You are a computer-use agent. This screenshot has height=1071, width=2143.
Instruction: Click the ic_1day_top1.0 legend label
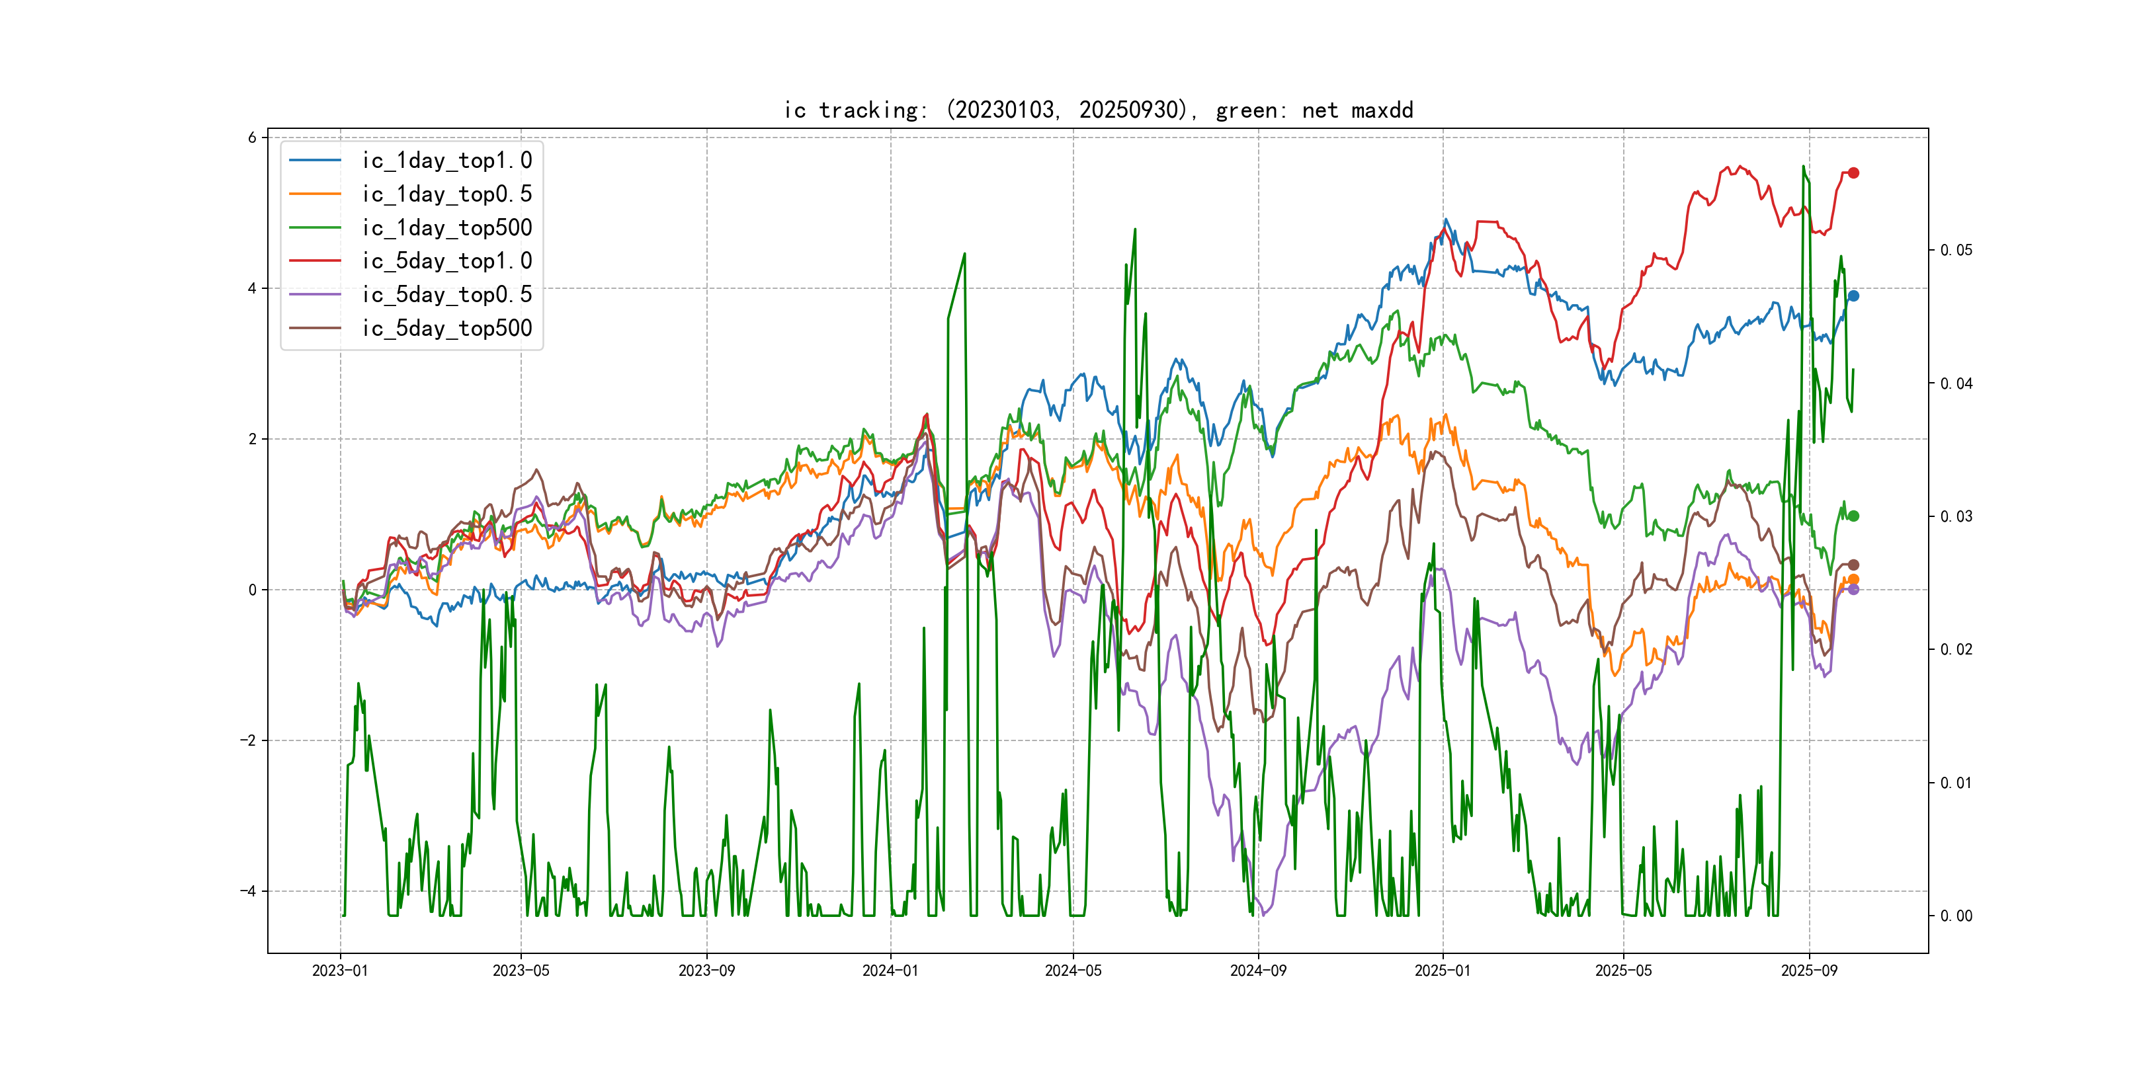click(446, 161)
